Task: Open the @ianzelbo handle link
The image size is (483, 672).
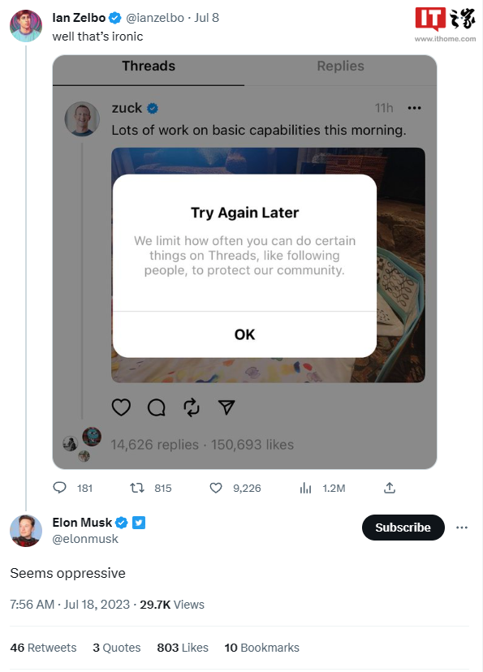Action: [x=155, y=18]
